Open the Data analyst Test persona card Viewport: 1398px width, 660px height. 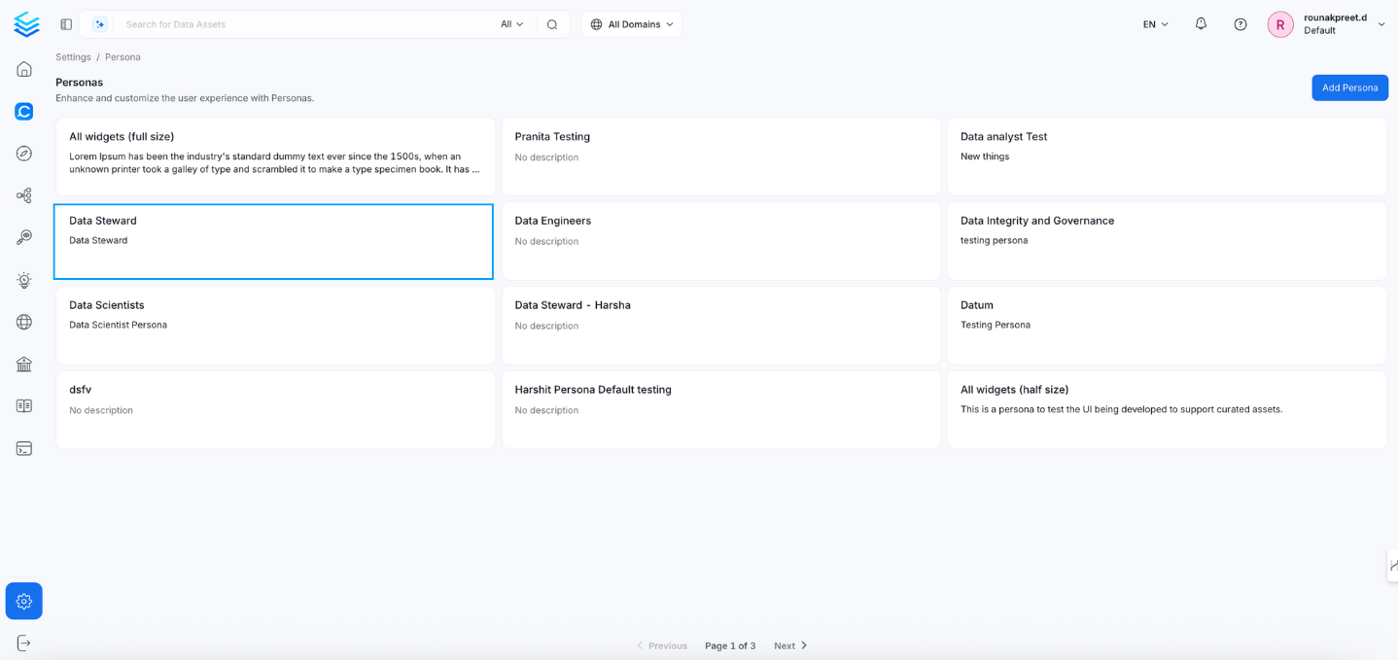(1167, 156)
